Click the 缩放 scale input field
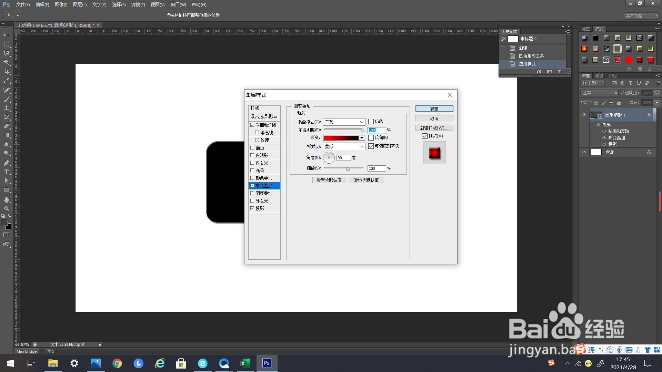 [x=377, y=168]
